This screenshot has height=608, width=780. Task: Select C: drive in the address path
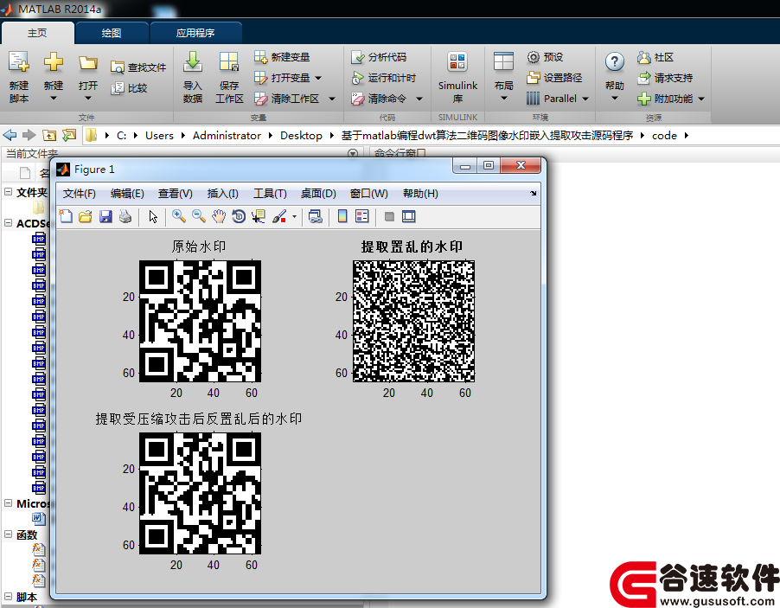(121, 135)
